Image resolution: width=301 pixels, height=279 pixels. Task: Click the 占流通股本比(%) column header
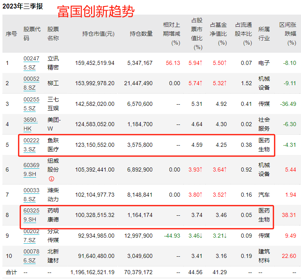[243, 34]
